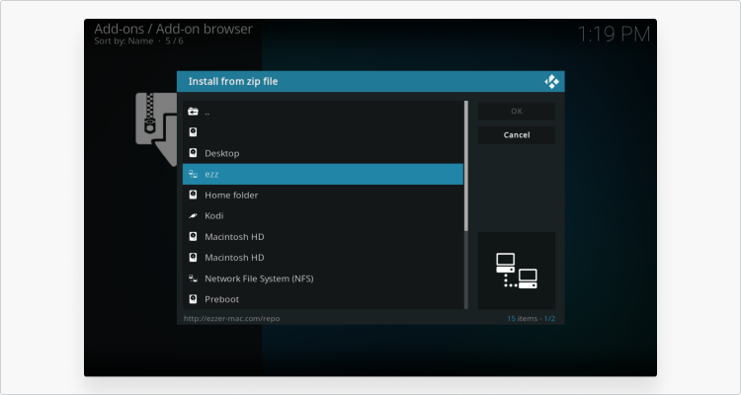
Task: Click the http://ezzer-mac.com/repo path text
Action: point(231,318)
